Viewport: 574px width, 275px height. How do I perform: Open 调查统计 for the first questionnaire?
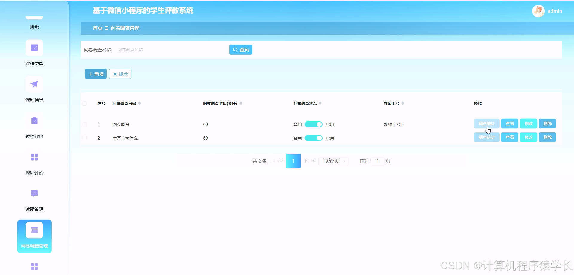click(x=486, y=123)
